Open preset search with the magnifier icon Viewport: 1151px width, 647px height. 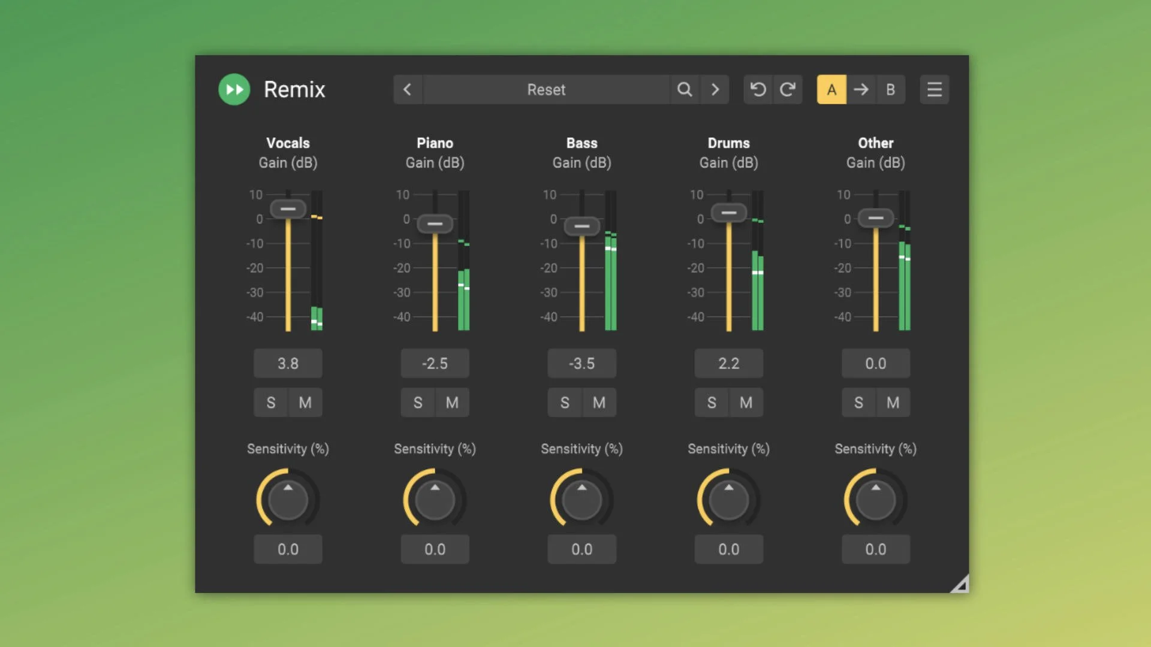click(685, 89)
